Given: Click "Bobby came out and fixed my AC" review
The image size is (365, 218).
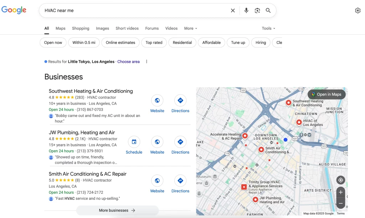Looking at the screenshot, I should pos(98,118).
